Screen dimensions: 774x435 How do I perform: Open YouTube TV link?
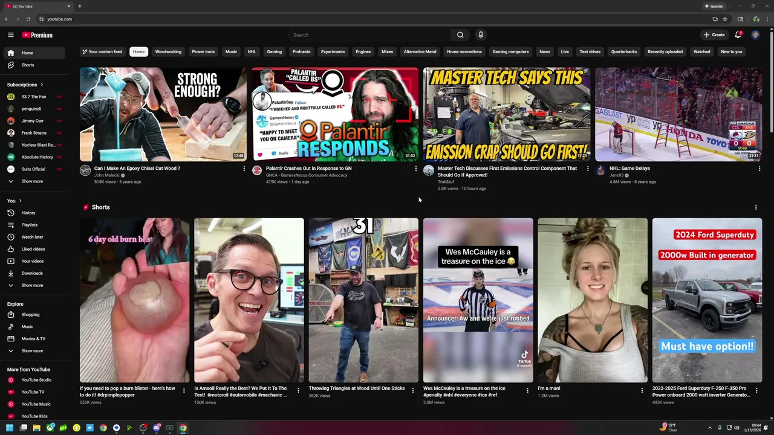click(x=33, y=392)
